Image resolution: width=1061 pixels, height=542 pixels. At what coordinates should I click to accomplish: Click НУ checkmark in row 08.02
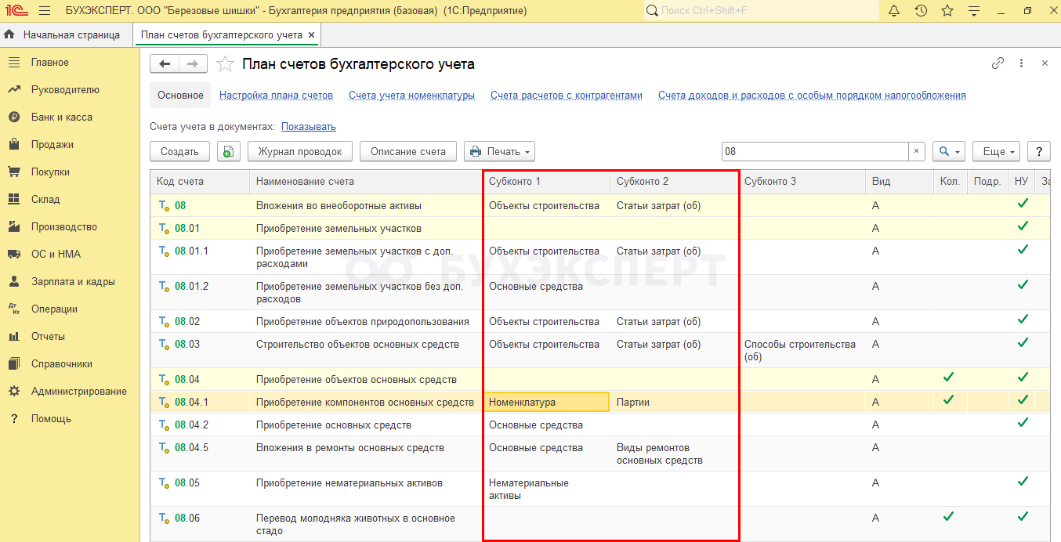pos(1022,320)
